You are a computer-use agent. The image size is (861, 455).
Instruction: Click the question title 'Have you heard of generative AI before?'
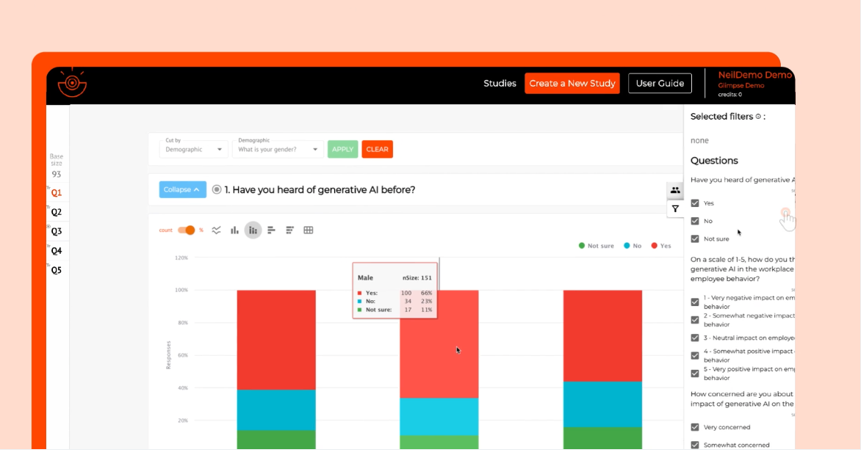324,190
